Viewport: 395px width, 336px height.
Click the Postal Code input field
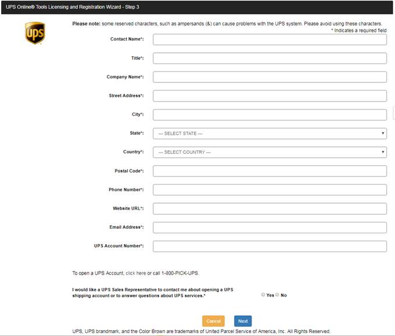coord(270,171)
